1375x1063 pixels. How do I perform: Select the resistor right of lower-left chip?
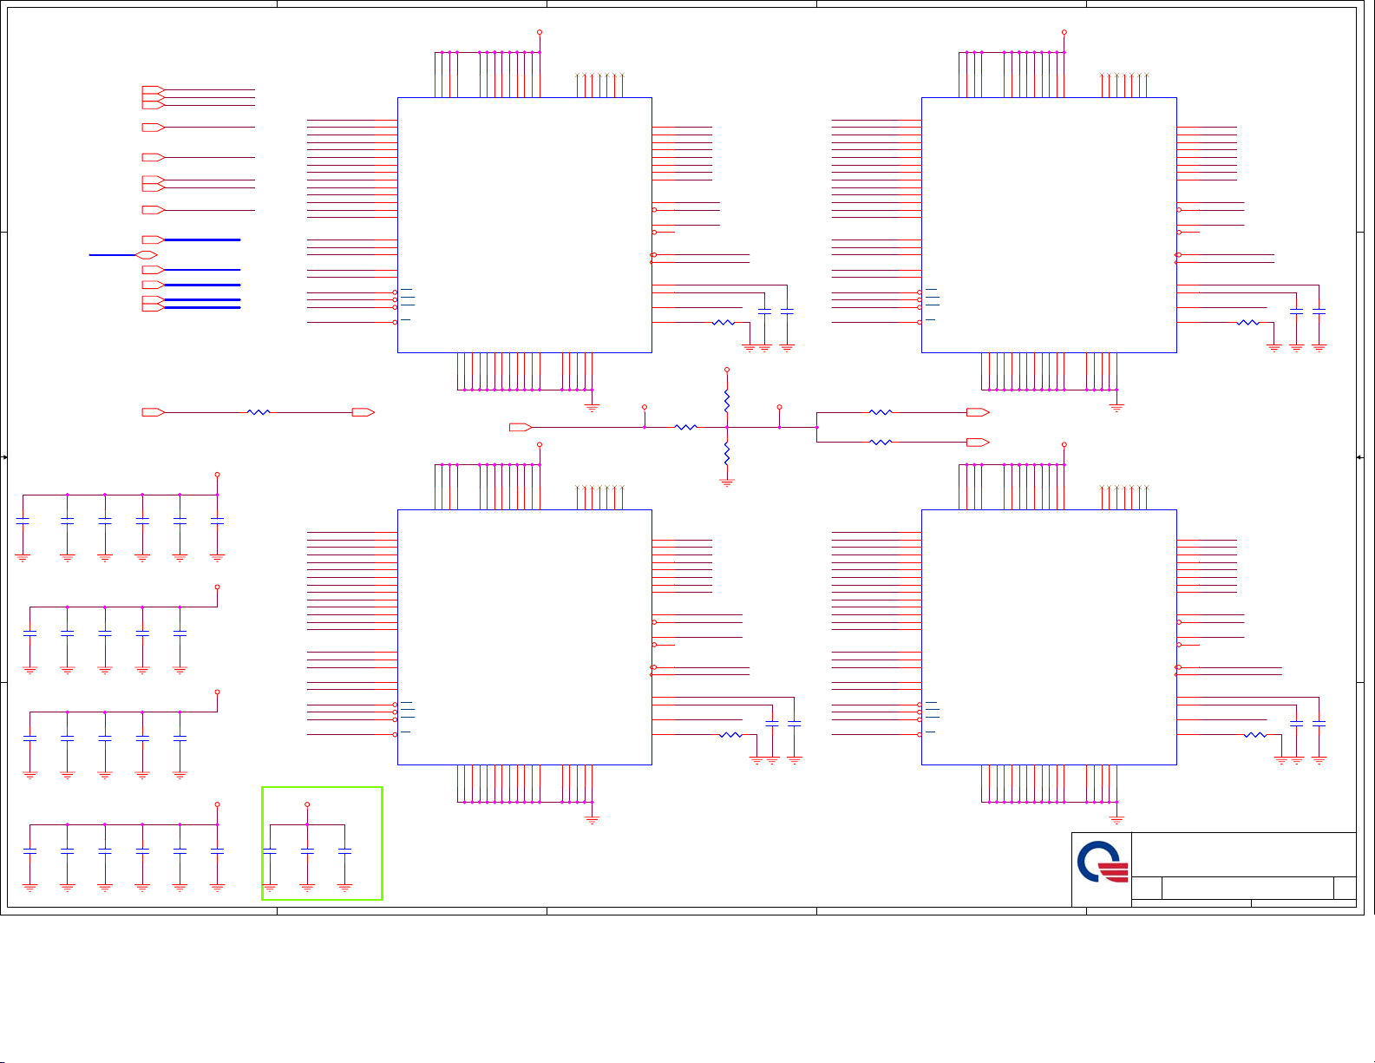731,735
